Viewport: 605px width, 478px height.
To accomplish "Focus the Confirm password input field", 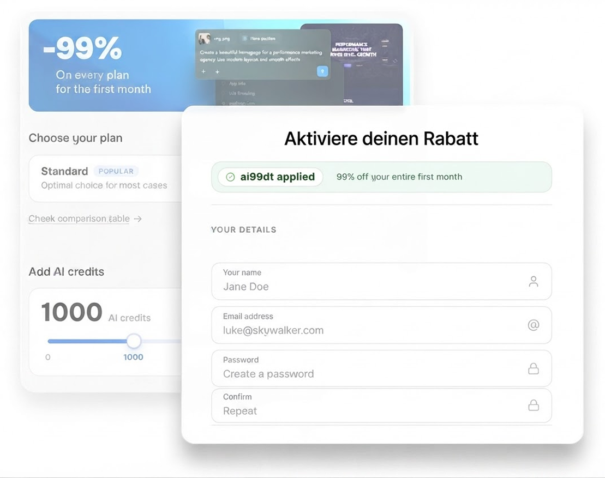I will coord(381,406).
